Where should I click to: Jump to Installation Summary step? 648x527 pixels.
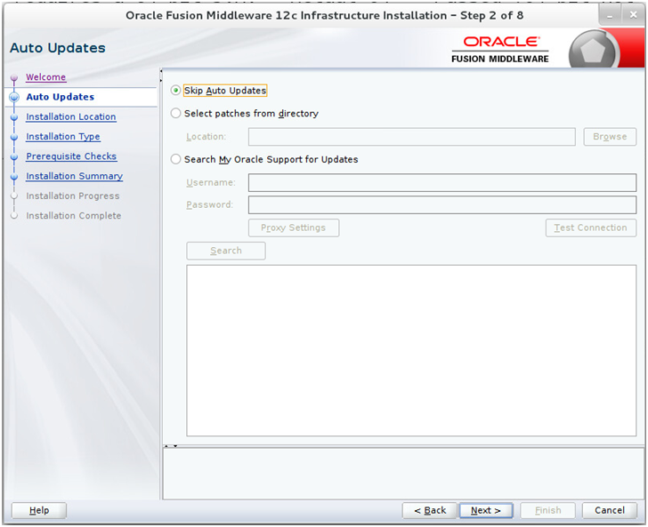coord(75,176)
